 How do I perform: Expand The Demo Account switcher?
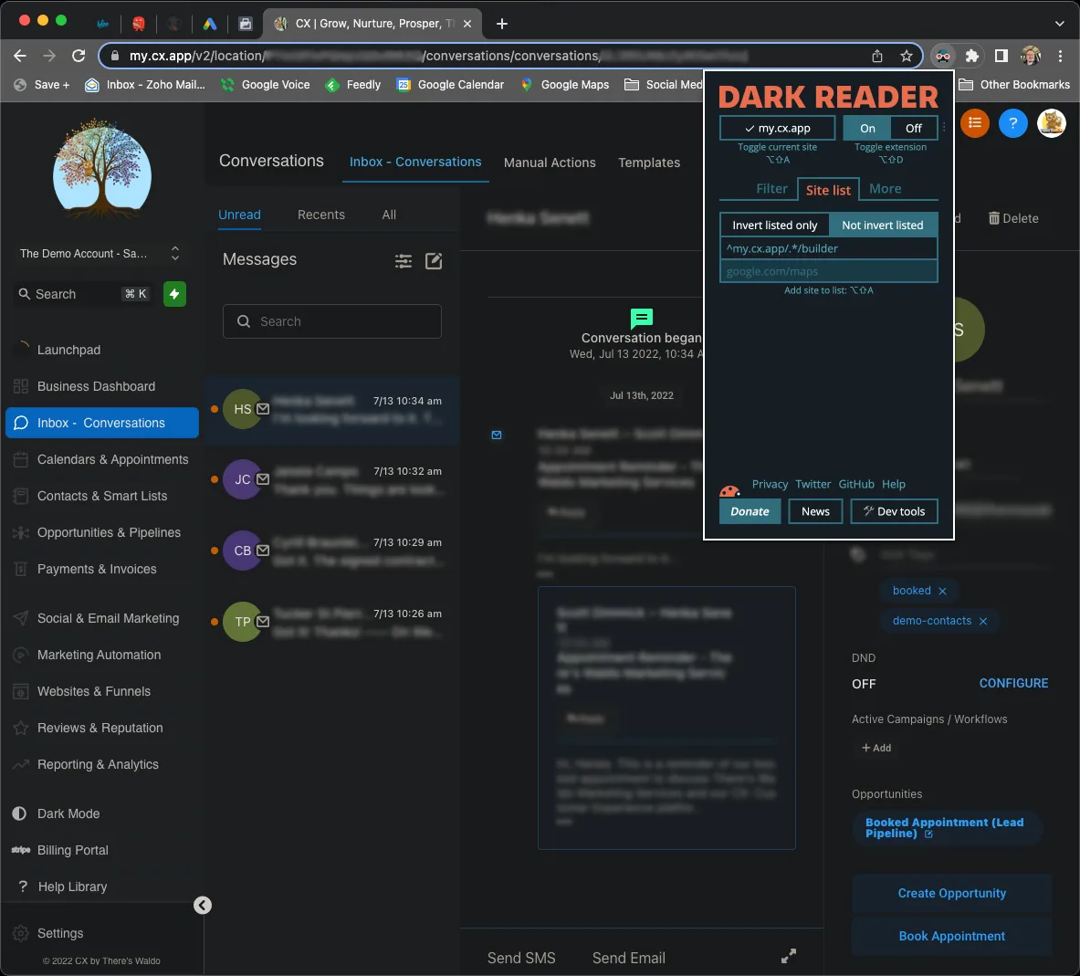tap(174, 253)
